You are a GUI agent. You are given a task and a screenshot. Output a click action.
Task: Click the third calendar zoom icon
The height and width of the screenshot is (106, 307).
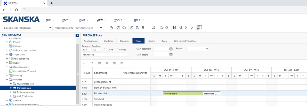point(114,63)
